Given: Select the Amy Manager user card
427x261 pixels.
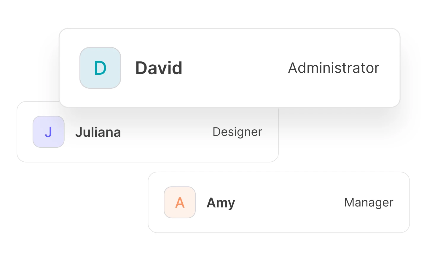Looking at the screenshot, I should click(279, 222).
